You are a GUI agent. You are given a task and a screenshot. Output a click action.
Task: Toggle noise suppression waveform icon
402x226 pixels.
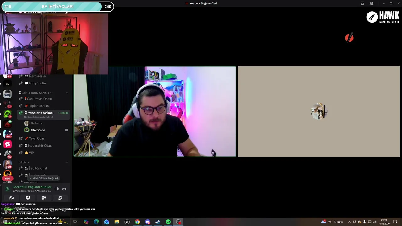[x=57, y=189]
